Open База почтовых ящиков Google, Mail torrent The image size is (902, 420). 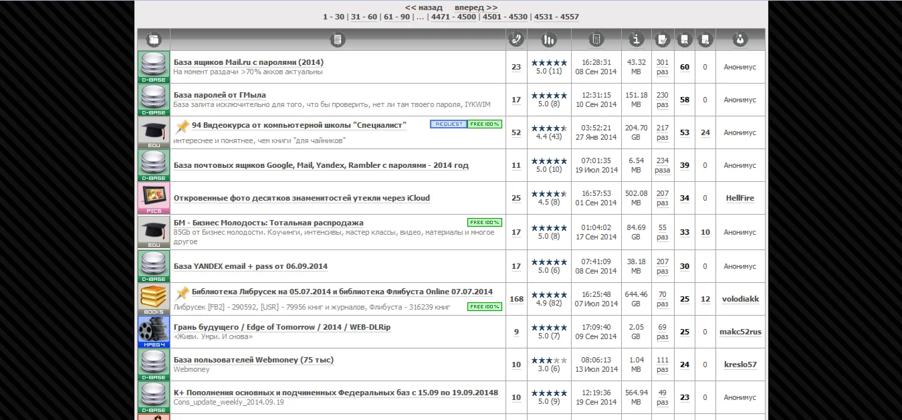click(321, 165)
